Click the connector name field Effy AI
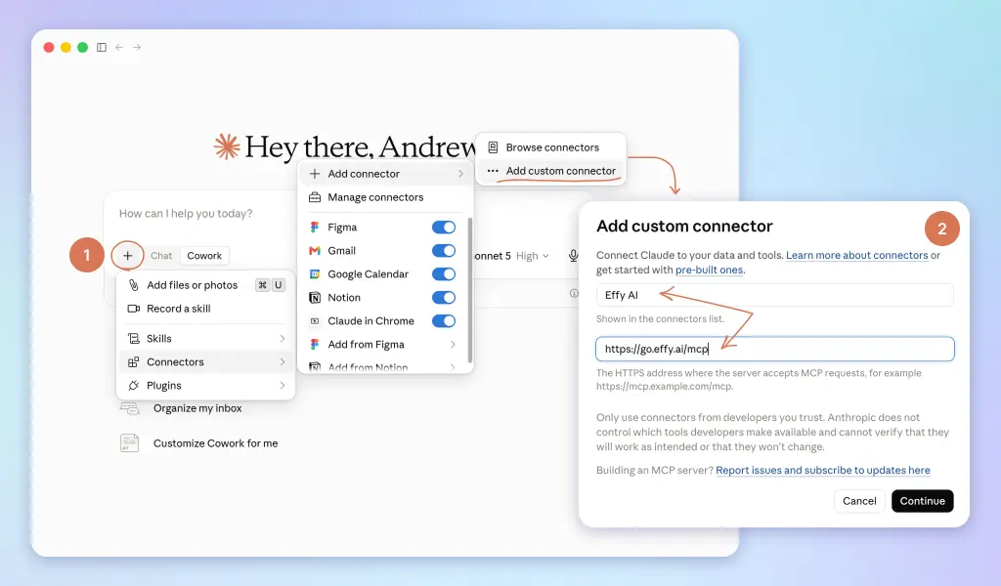Screen dimensions: 1001x586 tap(775, 295)
